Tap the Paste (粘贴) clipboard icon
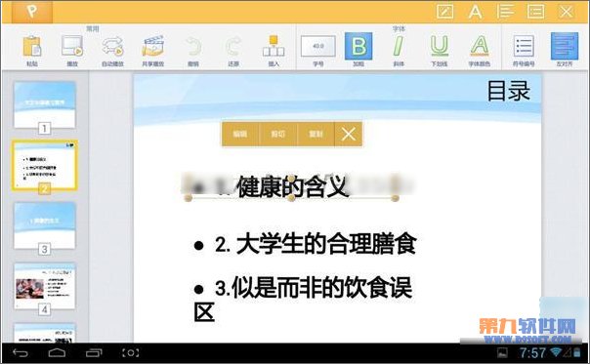Image resolution: width=590 pixels, height=364 pixels. [x=32, y=47]
